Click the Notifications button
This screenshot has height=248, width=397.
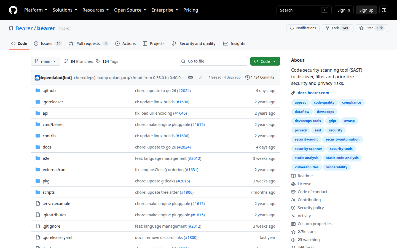303,28
